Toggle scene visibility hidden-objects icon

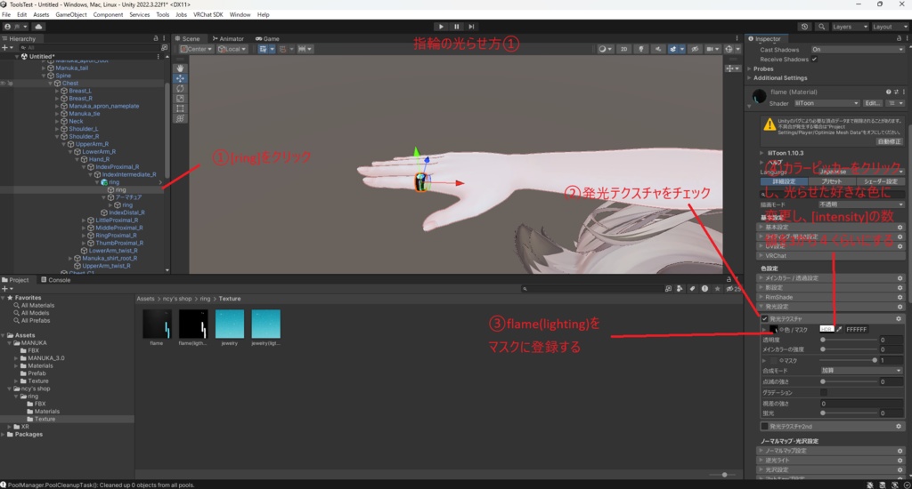(x=695, y=50)
